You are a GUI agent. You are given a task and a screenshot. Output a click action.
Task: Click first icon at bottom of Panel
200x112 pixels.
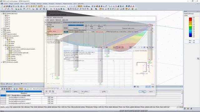pyautogui.click(x=185, y=109)
